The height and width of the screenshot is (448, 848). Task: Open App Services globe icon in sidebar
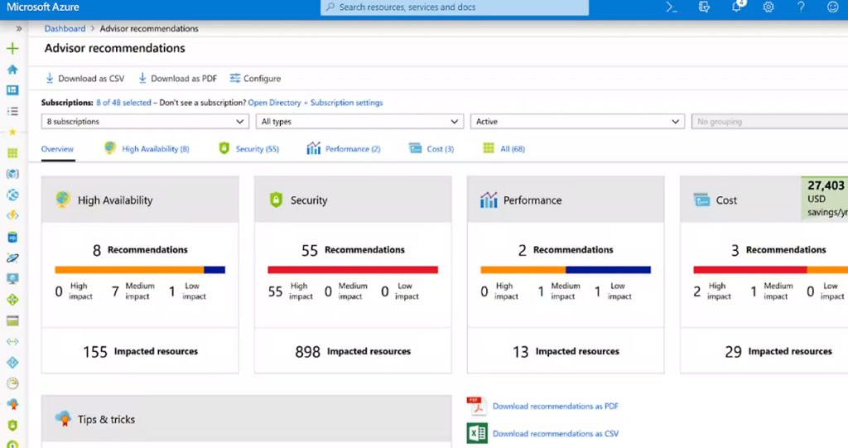click(12, 195)
